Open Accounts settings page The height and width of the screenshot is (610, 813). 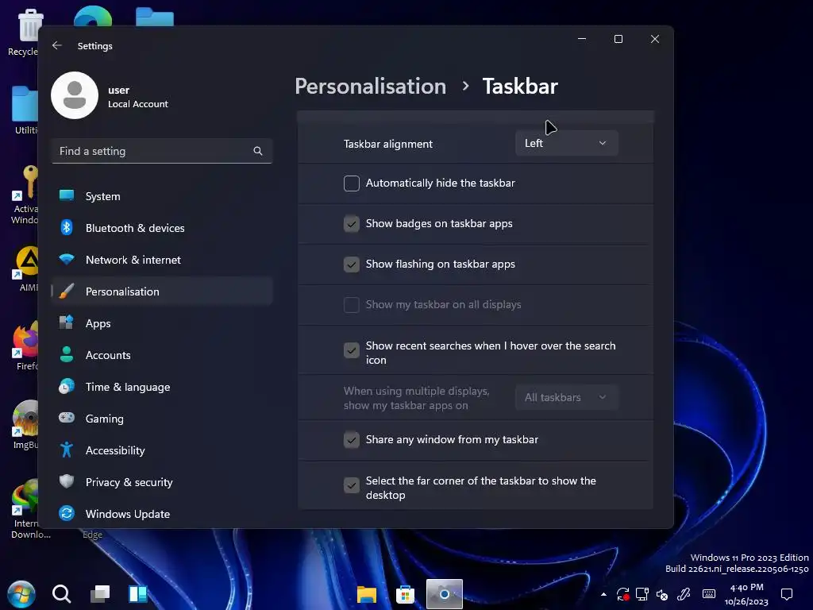[x=162, y=355]
